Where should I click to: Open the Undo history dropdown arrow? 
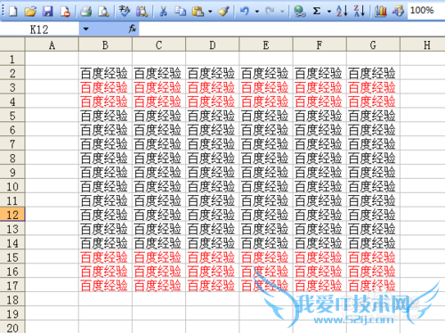(257, 12)
